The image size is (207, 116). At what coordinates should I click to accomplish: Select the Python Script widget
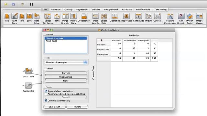point(190,16)
